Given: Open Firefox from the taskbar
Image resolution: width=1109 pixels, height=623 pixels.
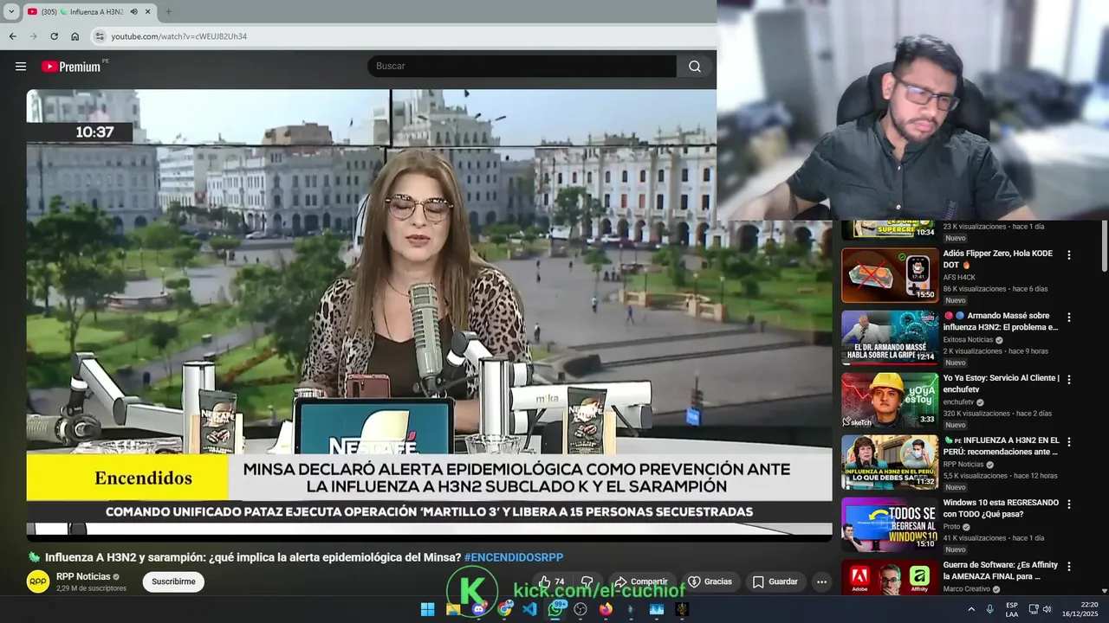Looking at the screenshot, I should click(606, 609).
